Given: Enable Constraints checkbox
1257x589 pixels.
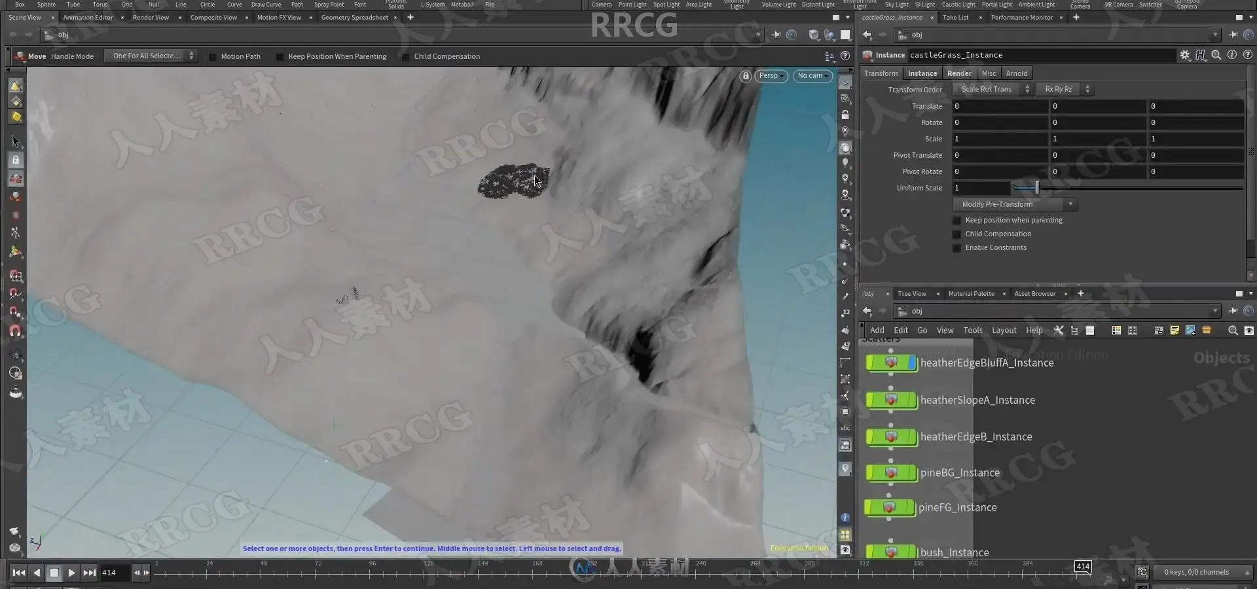Looking at the screenshot, I should (x=957, y=248).
